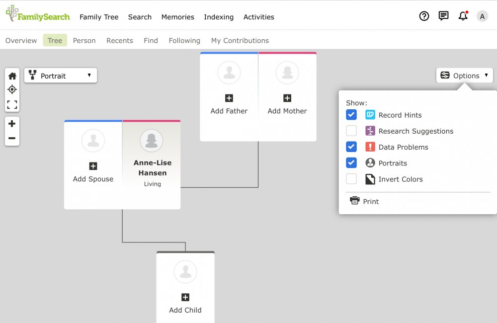The height and width of the screenshot is (323, 497).
Task: Click Print in the options panel
Action: click(x=365, y=201)
